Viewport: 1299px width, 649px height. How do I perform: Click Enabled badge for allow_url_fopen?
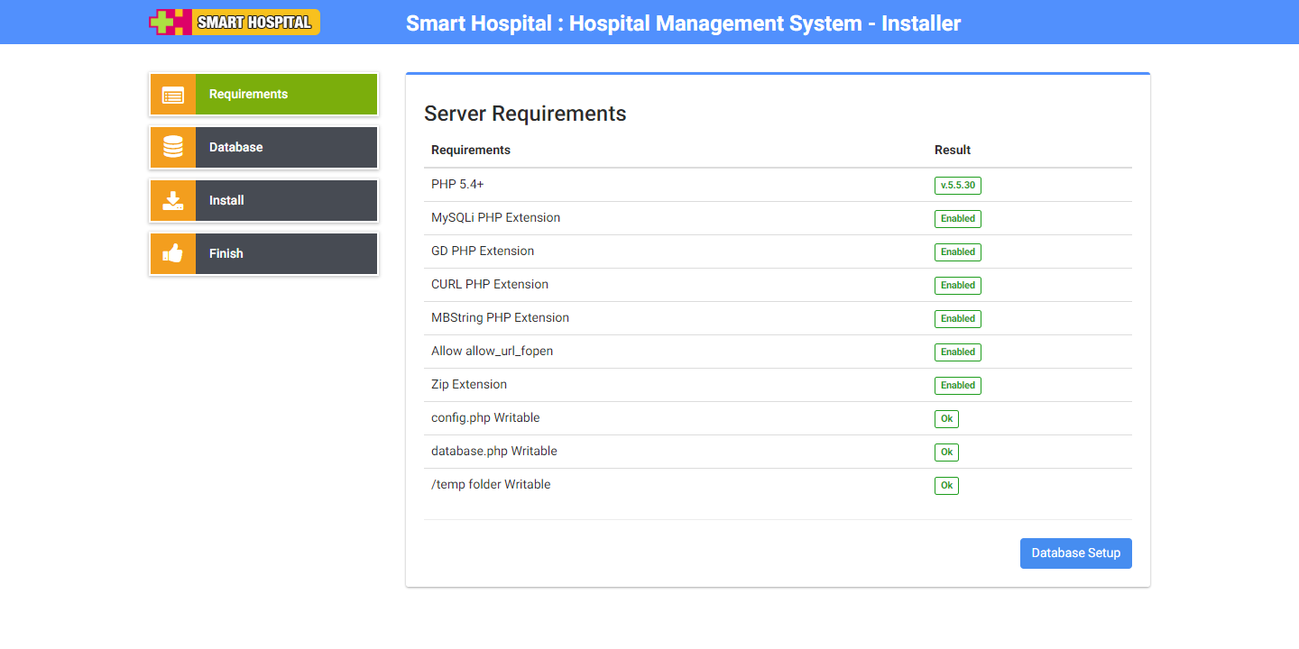coord(957,352)
